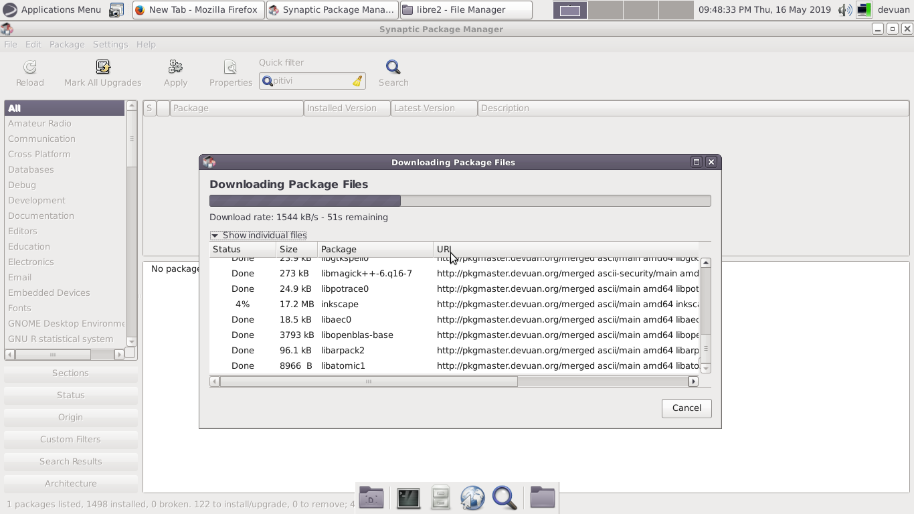The image size is (914, 514).
Task: Launch the web browser globe icon in the dock
Action: tap(472, 497)
